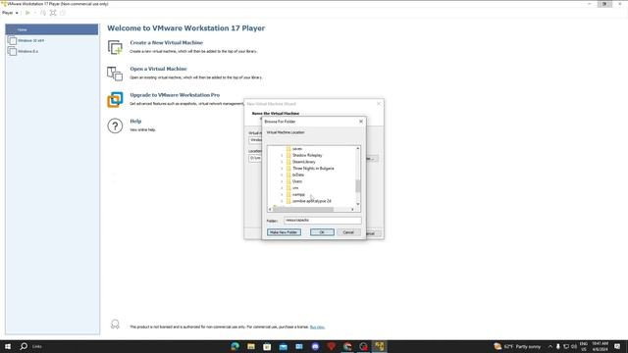The image size is (628, 353).
Task: Select the Windows 8.x virtual machine
Action: [52, 51]
